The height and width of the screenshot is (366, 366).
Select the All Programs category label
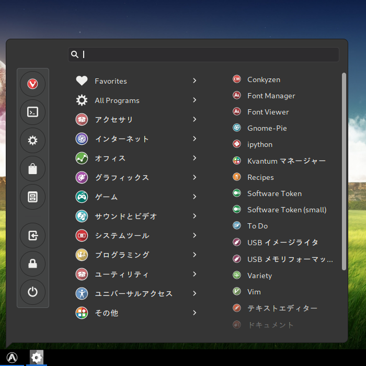(117, 100)
